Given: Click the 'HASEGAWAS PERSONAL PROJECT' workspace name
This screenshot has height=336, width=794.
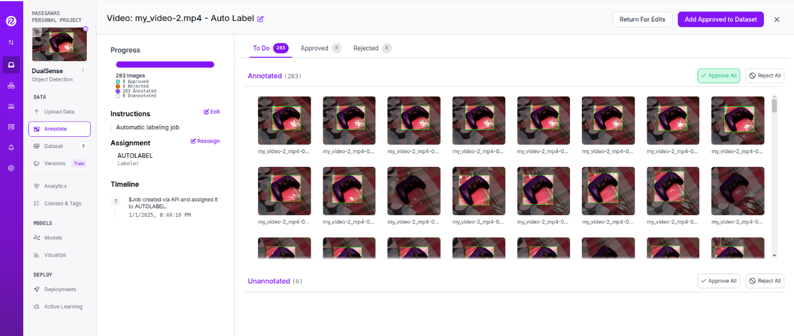Looking at the screenshot, I should (x=57, y=16).
